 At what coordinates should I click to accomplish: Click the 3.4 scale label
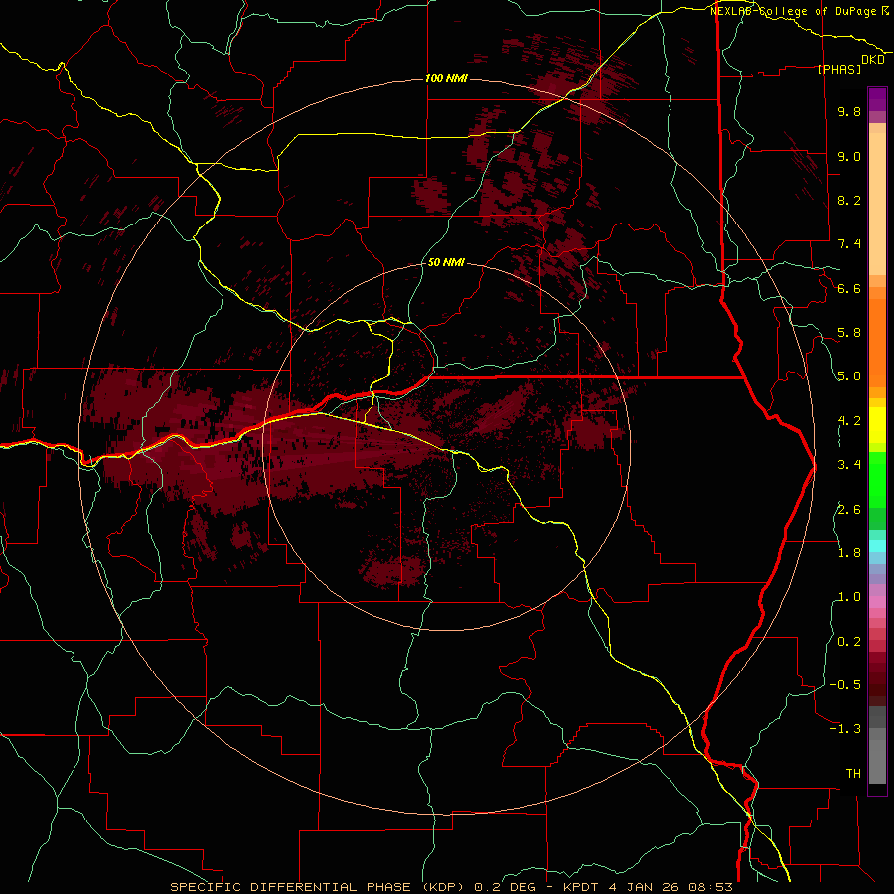pyautogui.click(x=849, y=465)
